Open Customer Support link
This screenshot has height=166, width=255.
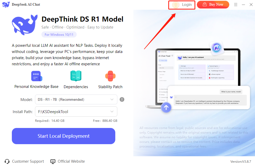click(28, 161)
